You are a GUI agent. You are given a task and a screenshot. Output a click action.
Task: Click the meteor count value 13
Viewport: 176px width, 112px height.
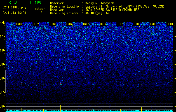(x=41, y=13)
